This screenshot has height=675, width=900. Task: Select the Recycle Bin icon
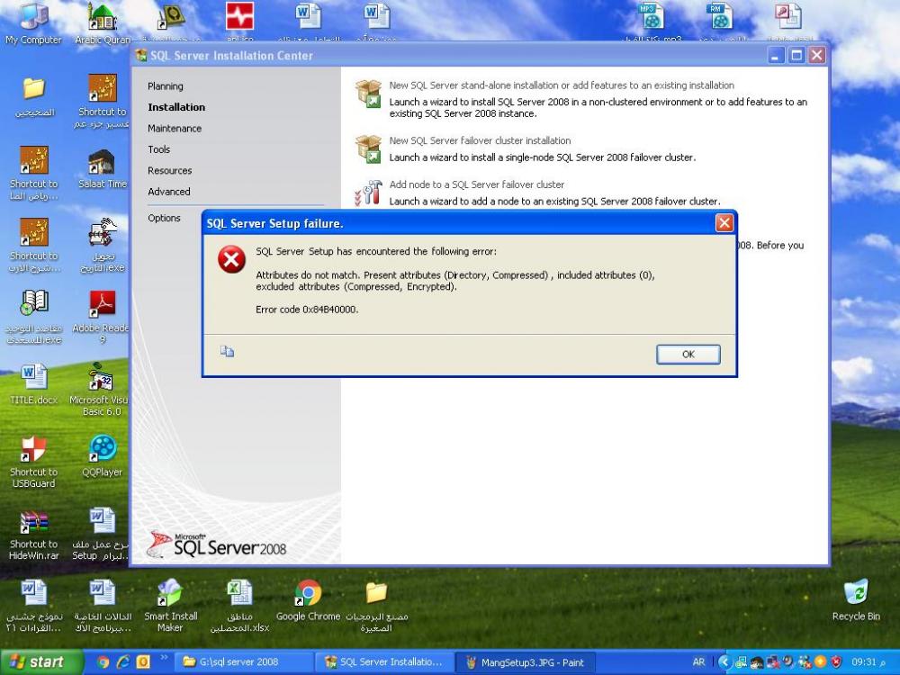coord(856,600)
